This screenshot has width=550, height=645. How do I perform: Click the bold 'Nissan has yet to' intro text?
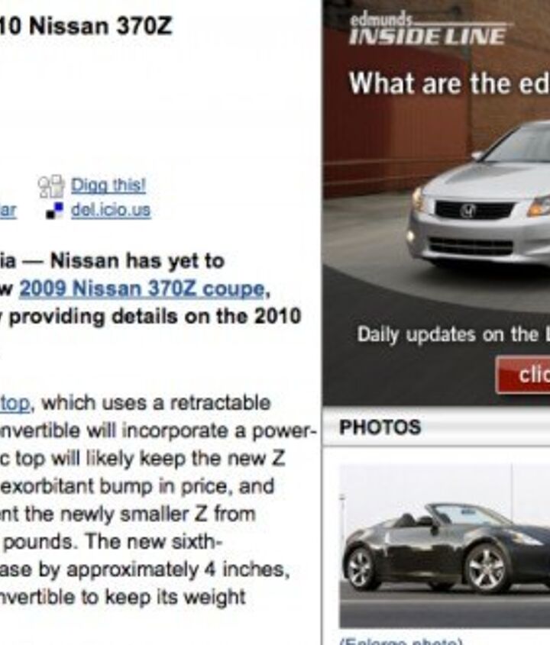tap(137, 261)
